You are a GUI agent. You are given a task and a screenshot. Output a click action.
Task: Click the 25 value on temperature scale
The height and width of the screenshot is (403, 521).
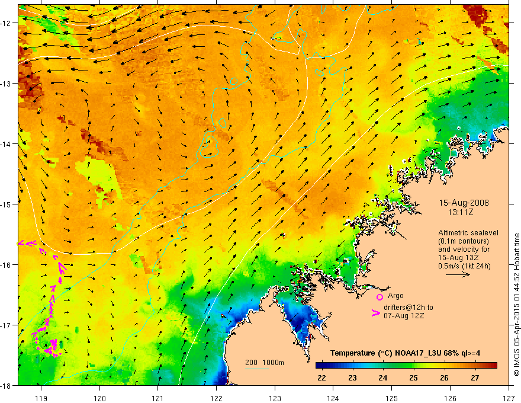click(413, 378)
